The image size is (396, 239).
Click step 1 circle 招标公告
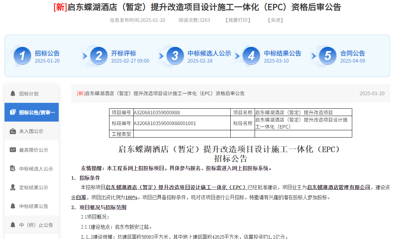pos(22,56)
